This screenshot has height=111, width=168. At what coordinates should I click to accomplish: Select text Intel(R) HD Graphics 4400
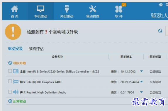coord(44,82)
